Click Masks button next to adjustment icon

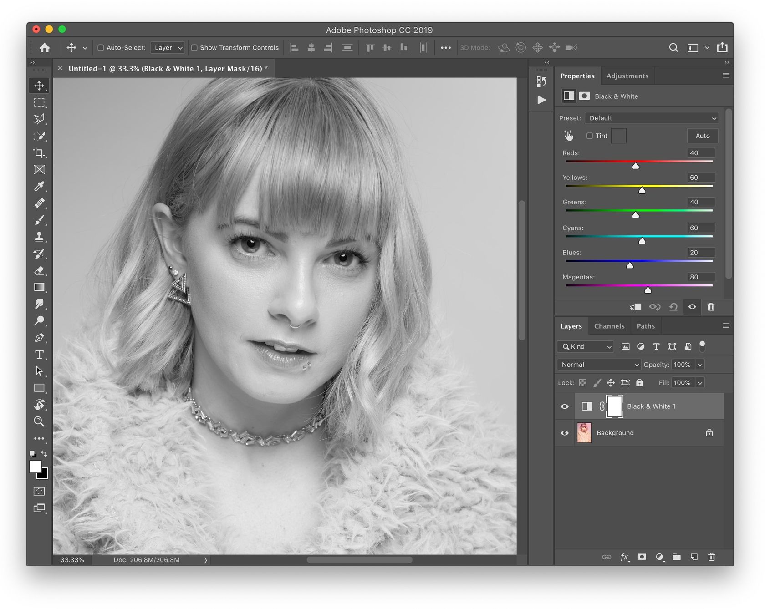click(x=584, y=96)
